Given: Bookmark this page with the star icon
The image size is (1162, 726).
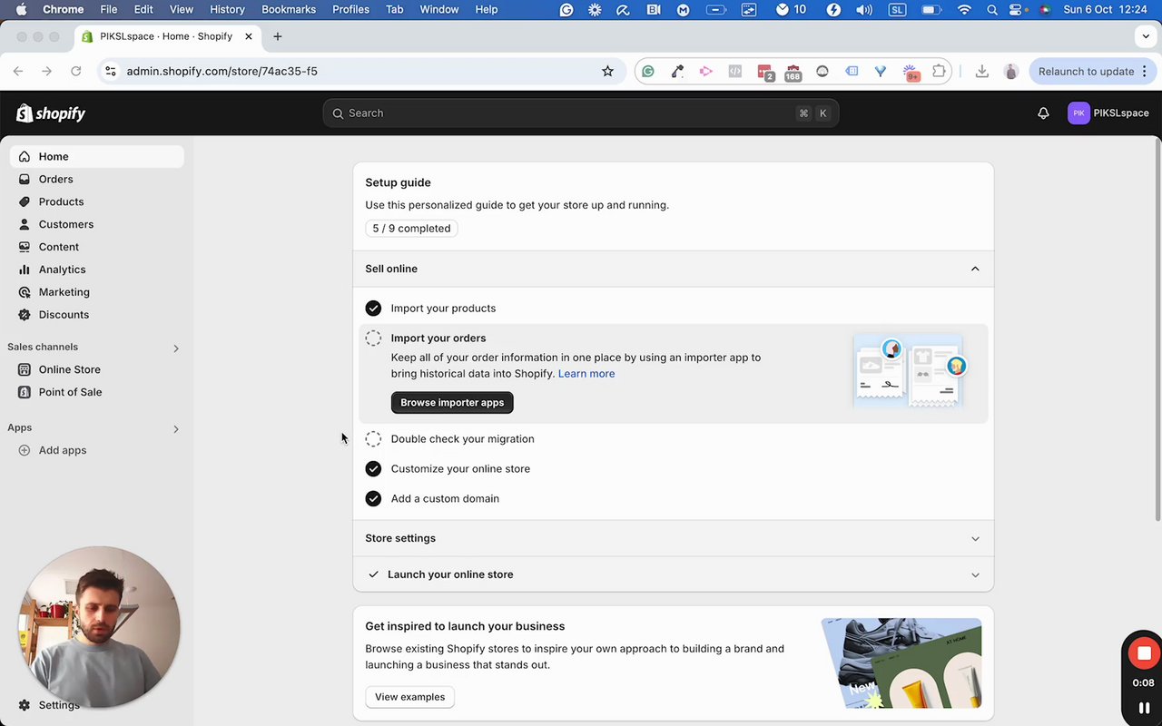Looking at the screenshot, I should [x=607, y=71].
